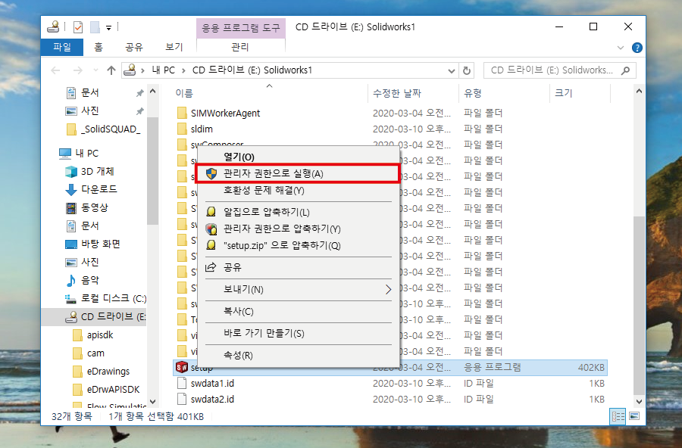This screenshot has width=682, height=448.
Task: Sort by the 크기 column header
Action: tap(563, 93)
